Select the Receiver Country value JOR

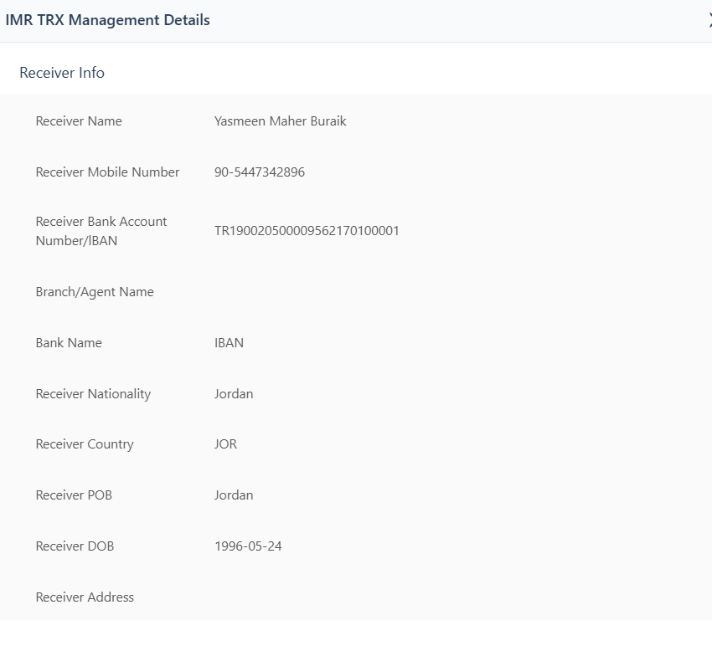point(225,444)
